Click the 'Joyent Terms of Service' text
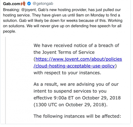 click(x=68, y=52)
